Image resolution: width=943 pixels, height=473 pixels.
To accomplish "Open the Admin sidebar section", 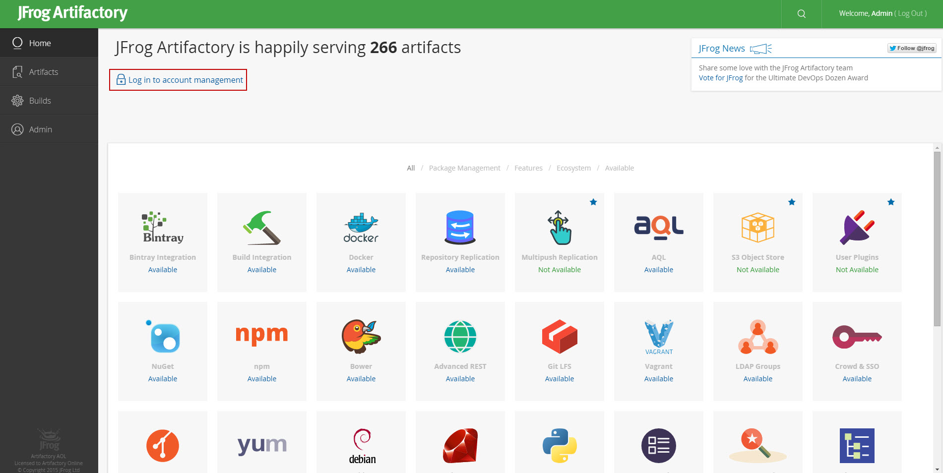I will pyautogui.click(x=40, y=129).
